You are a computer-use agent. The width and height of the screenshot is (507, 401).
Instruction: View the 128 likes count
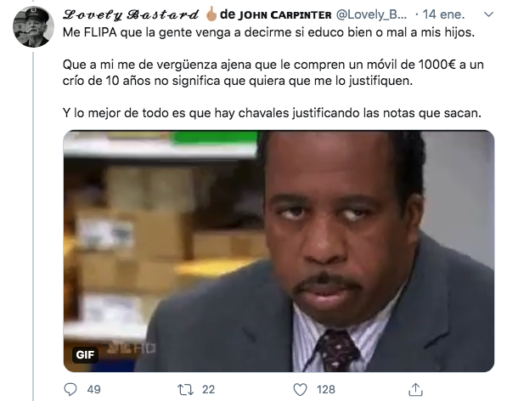click(x=326, y=390)
